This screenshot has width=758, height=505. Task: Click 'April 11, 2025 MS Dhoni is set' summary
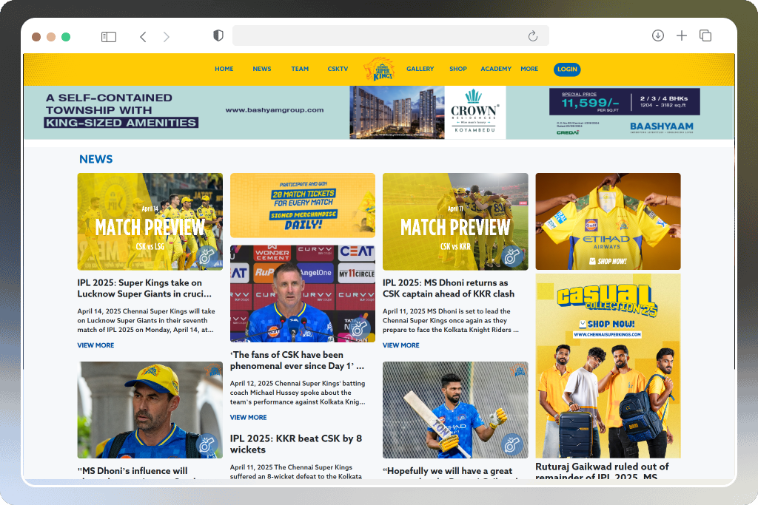[x=451, y=321]
